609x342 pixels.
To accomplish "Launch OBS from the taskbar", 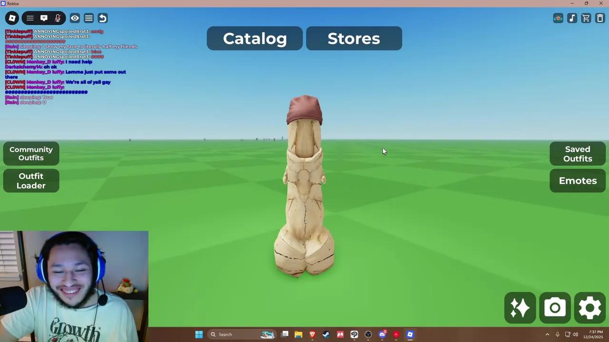I will coord(368,334).
